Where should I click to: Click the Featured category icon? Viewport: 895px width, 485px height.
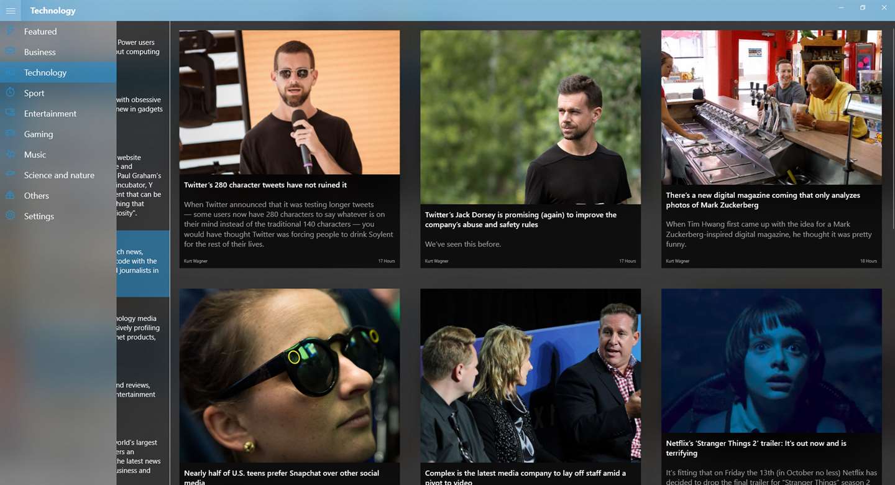pyautogui.click(x=11, y=31)
